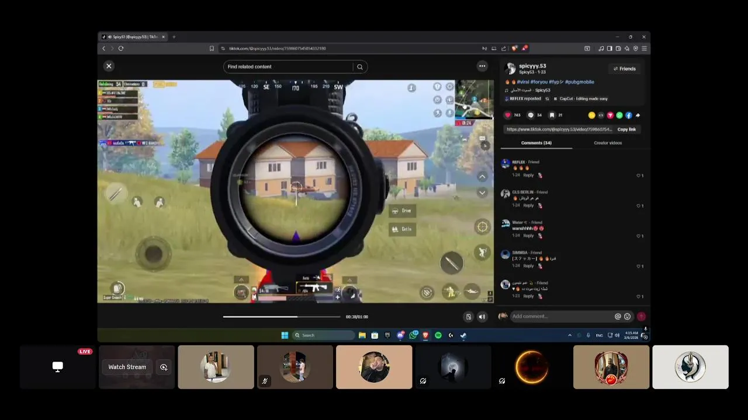Image resolution: width=748 pixels, height=420 pixels.
Task: Select the glowing orange ring participant tile
Action: pos(532,367)
